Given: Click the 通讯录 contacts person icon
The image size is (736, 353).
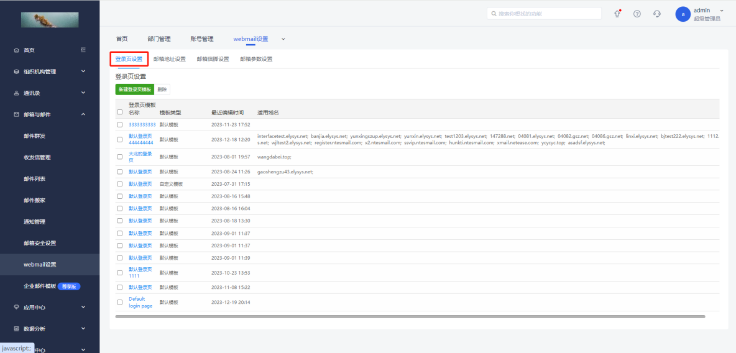Looking at the screenshot, I should click(x=17, y=93).
